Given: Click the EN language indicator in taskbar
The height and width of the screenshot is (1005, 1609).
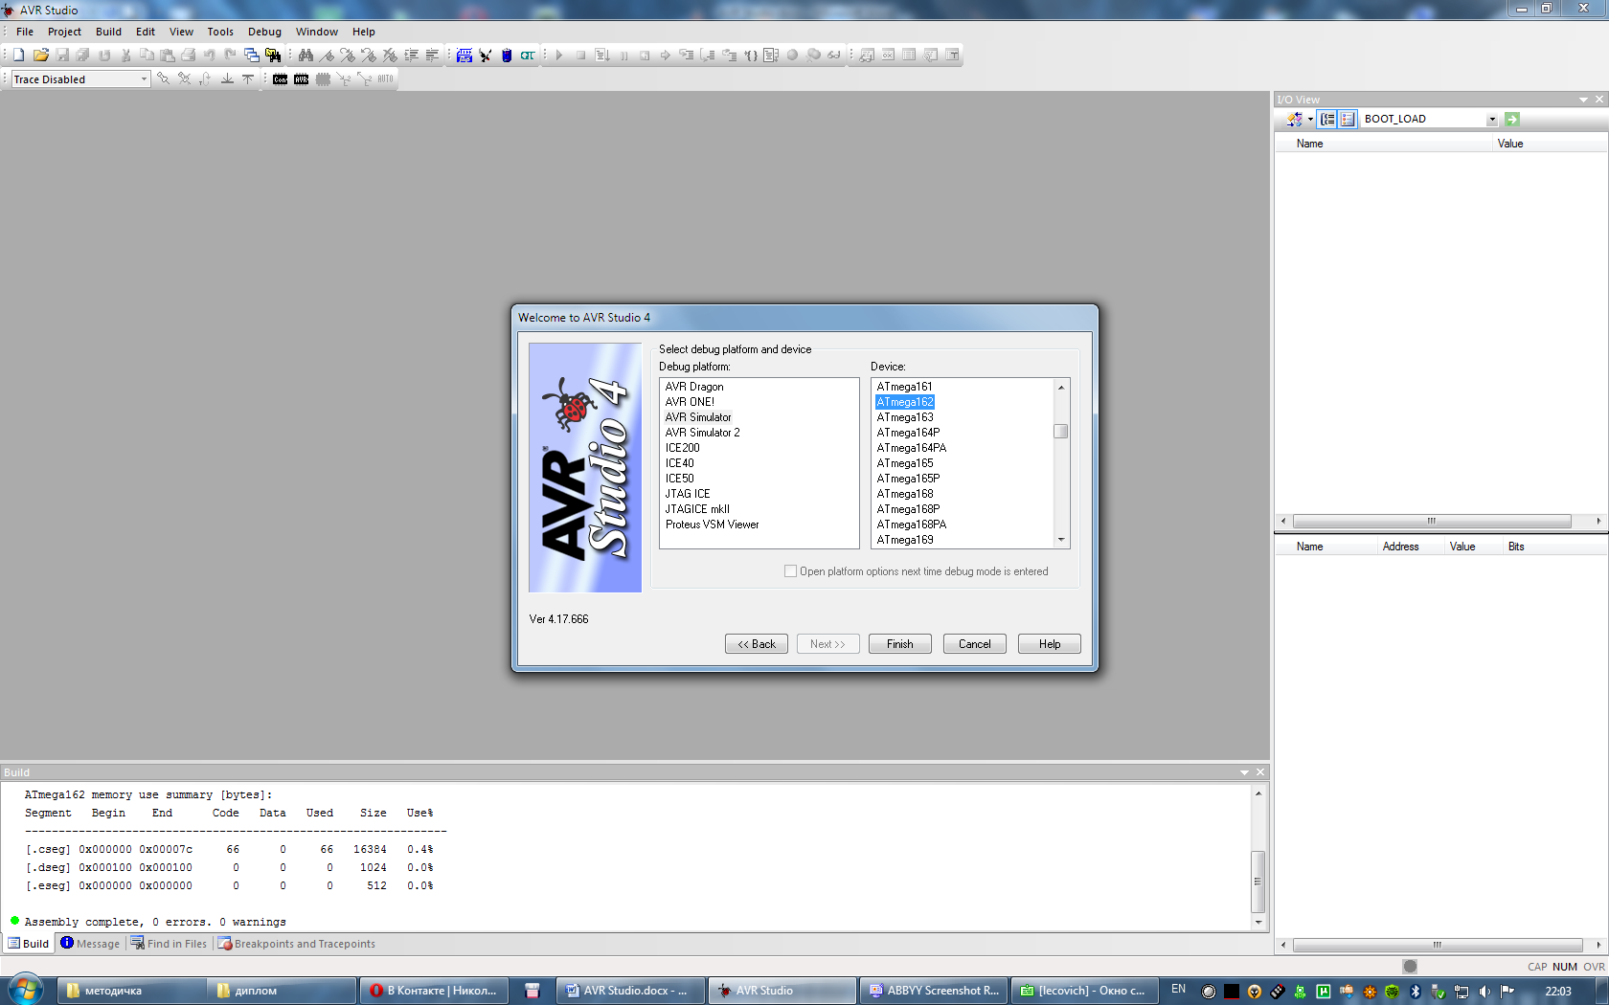Looking at the screenshot, I should 1178,990.
